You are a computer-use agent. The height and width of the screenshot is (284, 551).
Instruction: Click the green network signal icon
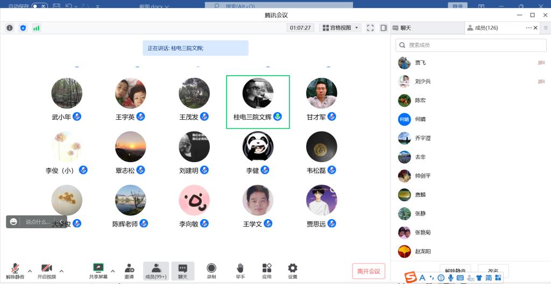point(37,28)
